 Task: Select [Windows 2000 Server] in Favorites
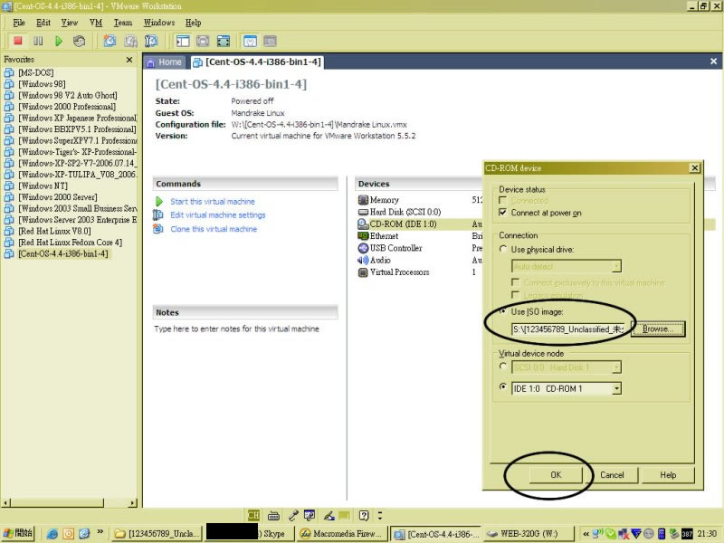pyautogui.click(x=58, y=197)
